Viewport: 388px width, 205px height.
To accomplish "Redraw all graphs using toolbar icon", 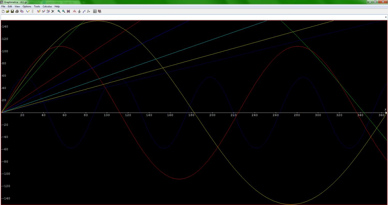I will point(39,11).
